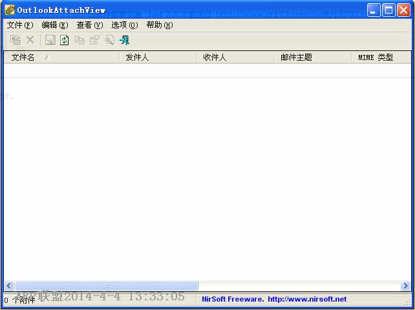Viewport: 415px width, 310px height.
Task: Sort by the MIME 类型 column header
Action: click(x=381, y=57)
